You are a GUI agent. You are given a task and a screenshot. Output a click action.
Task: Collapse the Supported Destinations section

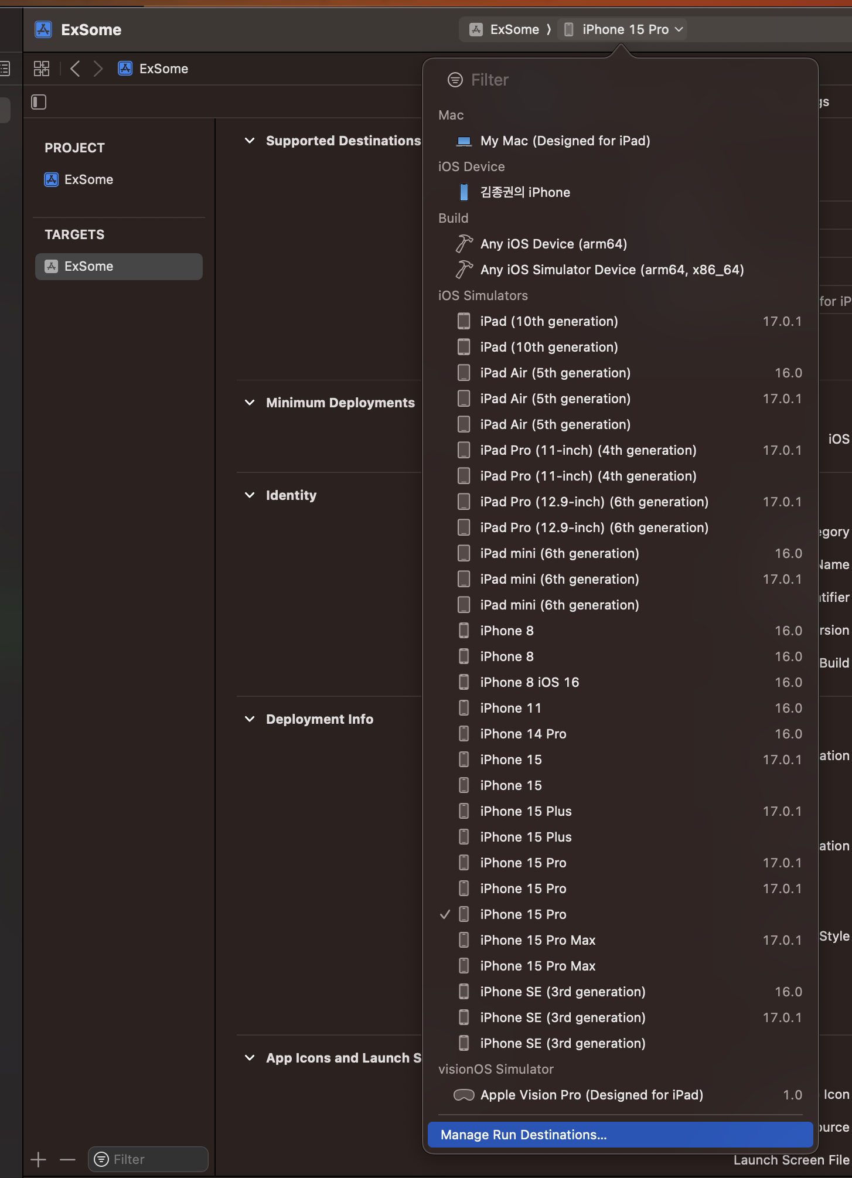[x=250, y=141]
